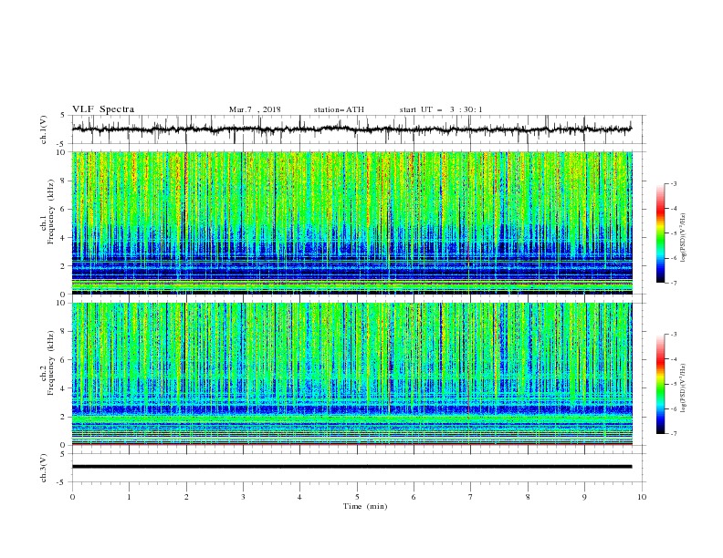This screenshot has width=723, height=558.
Task: Click the "-4" label on lower colorbar
Action: pyautogui.click(x=673, y=359)
